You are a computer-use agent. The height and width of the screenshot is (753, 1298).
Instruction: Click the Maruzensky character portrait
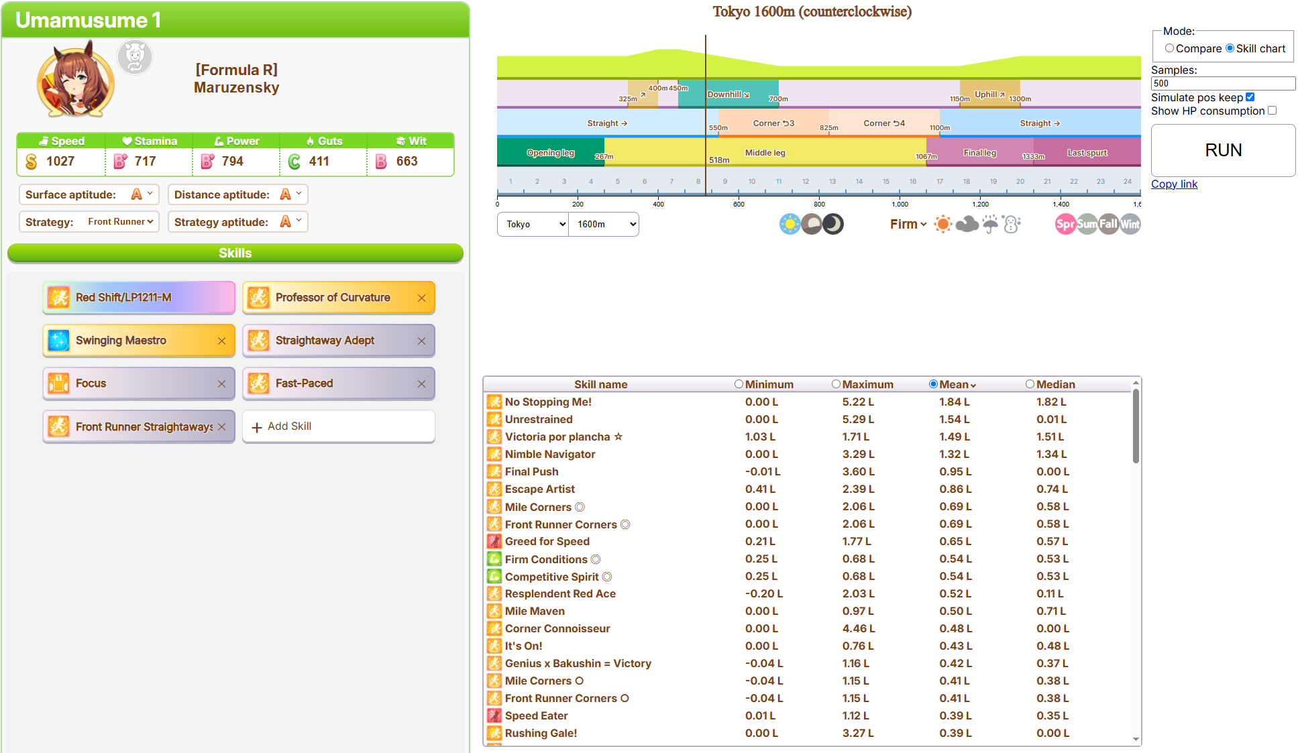(x=75, y=79)
